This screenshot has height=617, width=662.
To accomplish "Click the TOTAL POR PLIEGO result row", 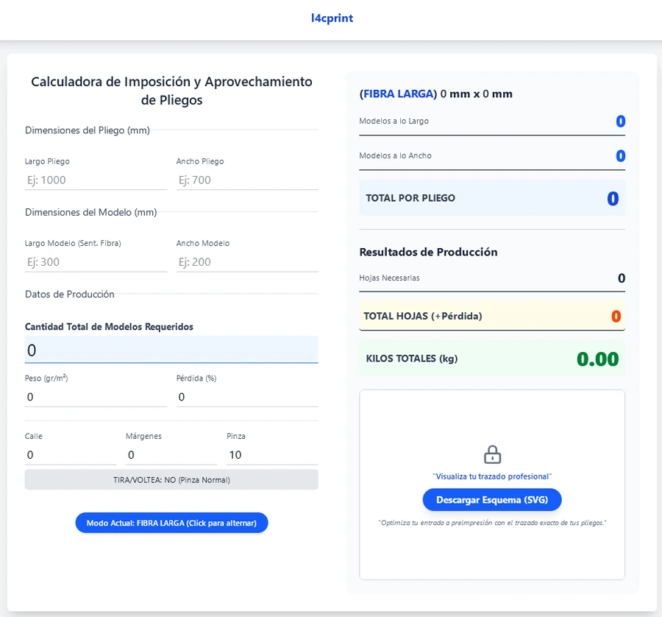I will pyautogui.click(x=491, y=198).
